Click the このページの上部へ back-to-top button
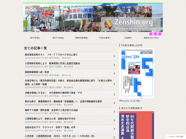The image size is (186, 139). tap(176, 137)
